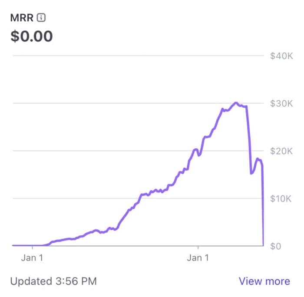Screen dimensions: 304x297
Task: Click the $30K axis label
Action: click(x=281, y=103)
